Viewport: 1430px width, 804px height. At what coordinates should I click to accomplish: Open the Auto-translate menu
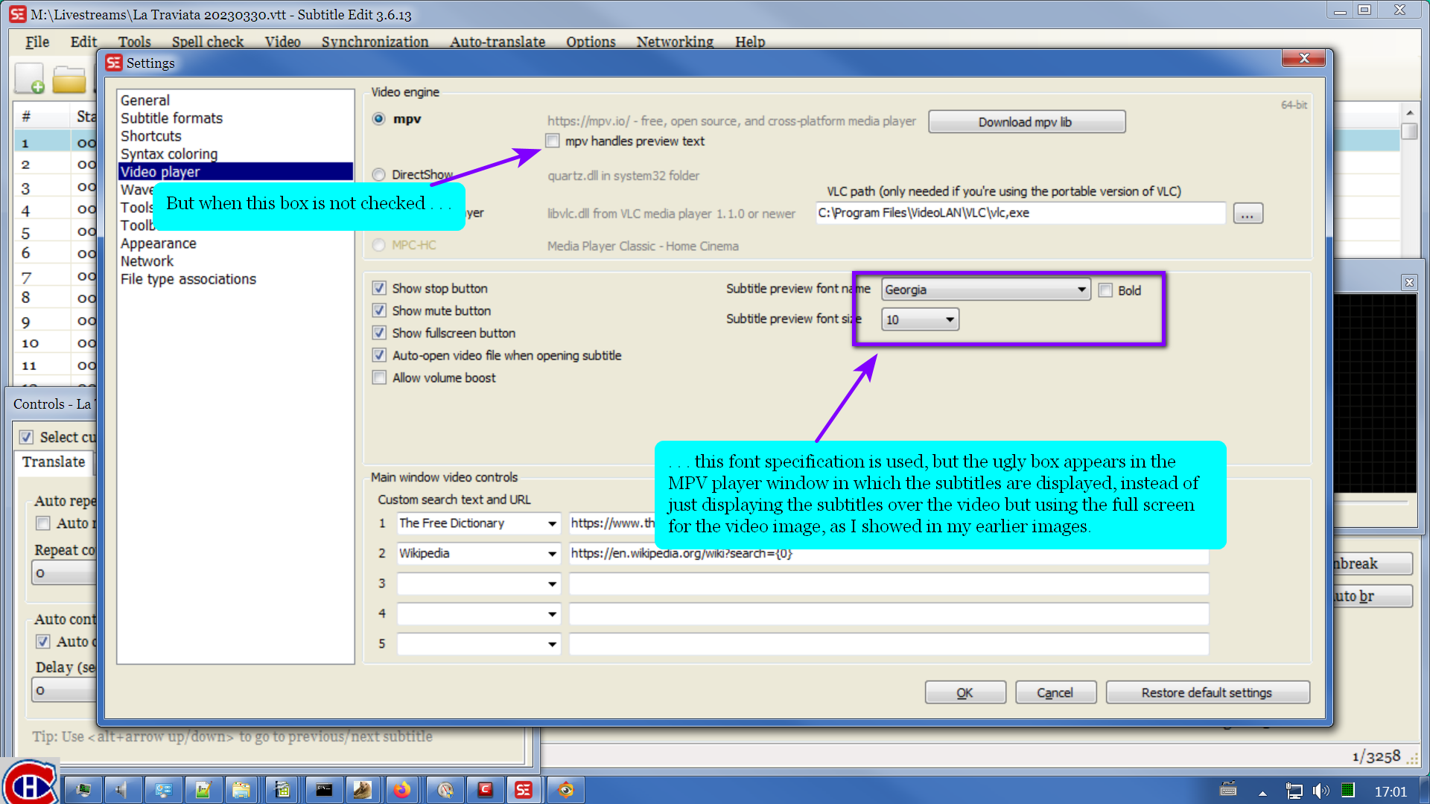click(497, 42)
